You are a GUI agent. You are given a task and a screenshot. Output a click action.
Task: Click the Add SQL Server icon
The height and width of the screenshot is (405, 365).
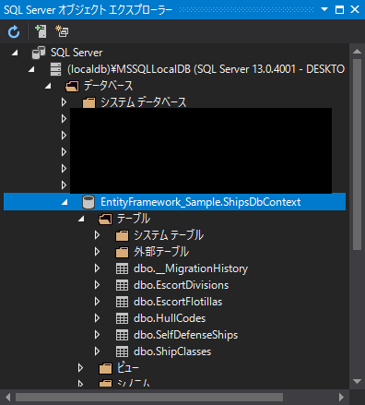click(41, 31)
